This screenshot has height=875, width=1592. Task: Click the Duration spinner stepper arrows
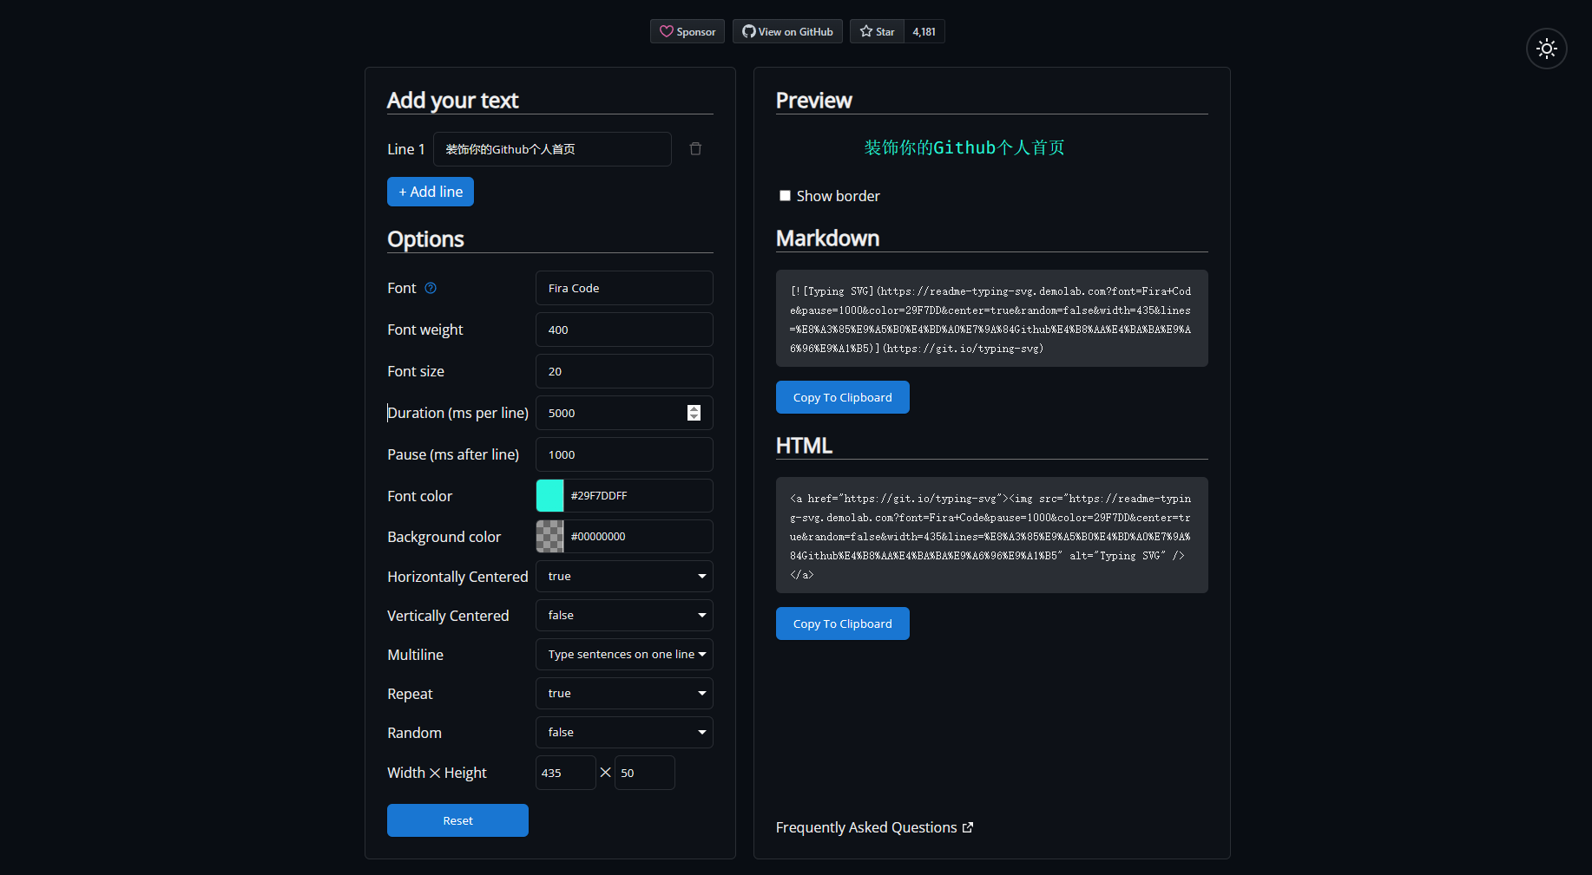pos(694,413)
